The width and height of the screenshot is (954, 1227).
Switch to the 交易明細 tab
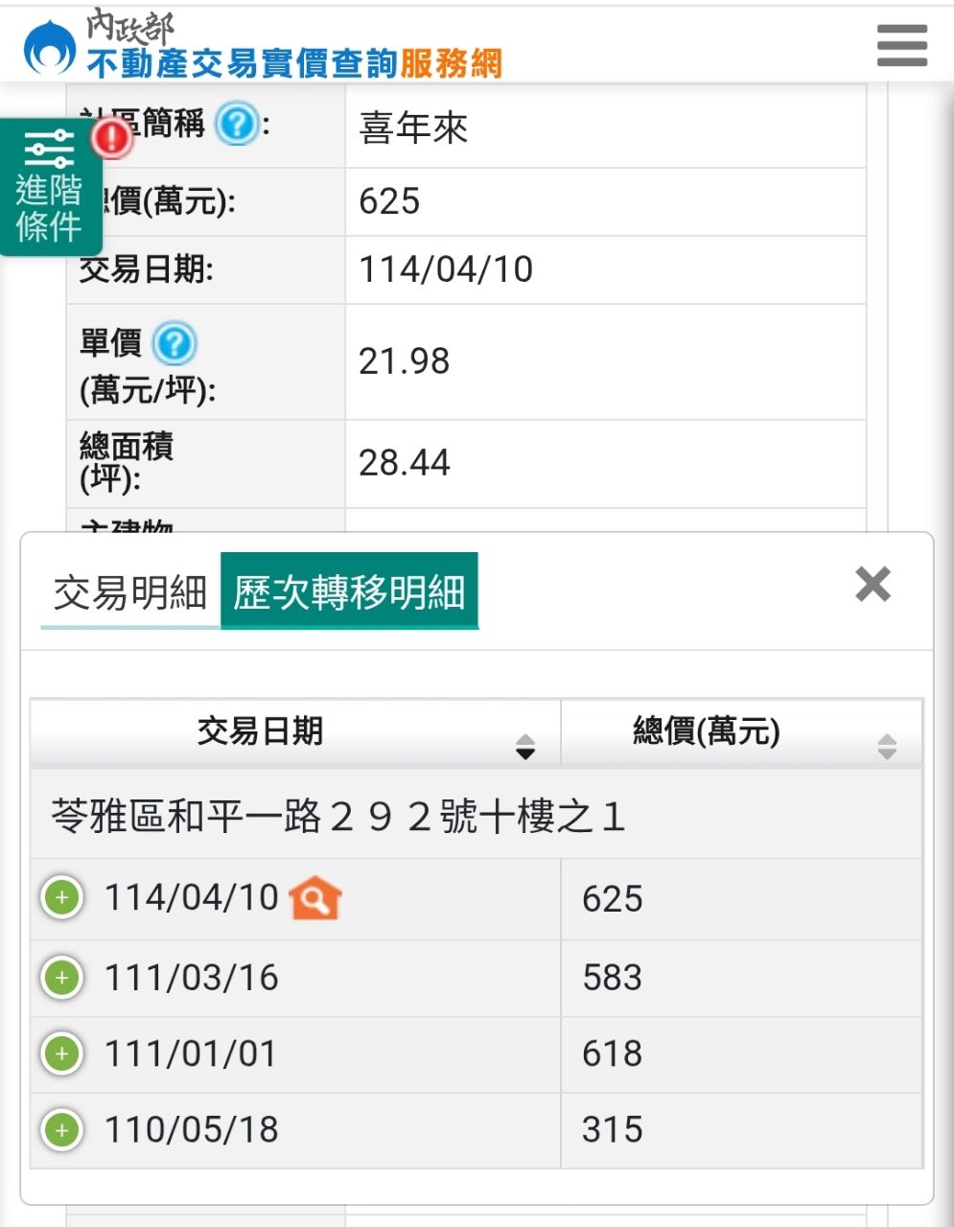(129, 593)
